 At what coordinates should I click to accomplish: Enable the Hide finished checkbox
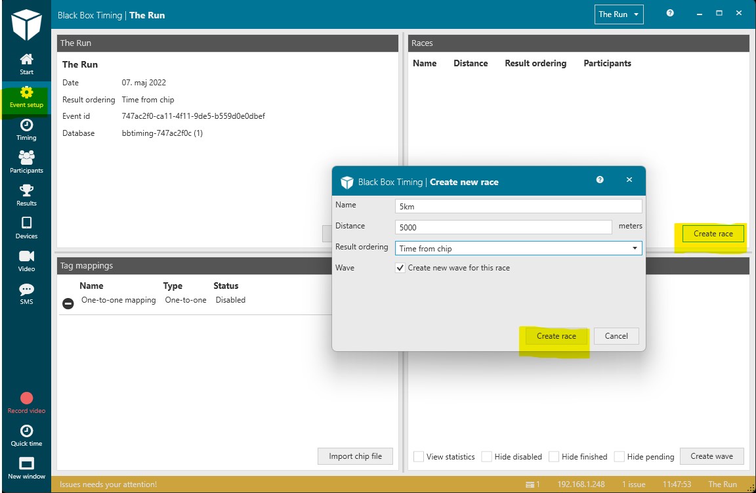click(x=554, y=456)
